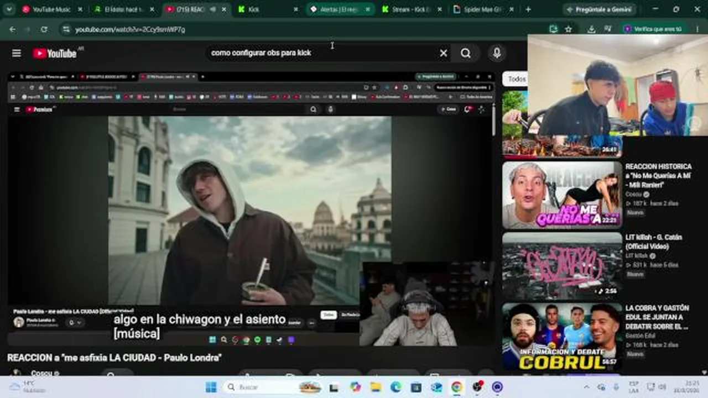Run the YouTube search with the magnifier
The height and width of the screenshot is (398, 708).
pos(466,53)
